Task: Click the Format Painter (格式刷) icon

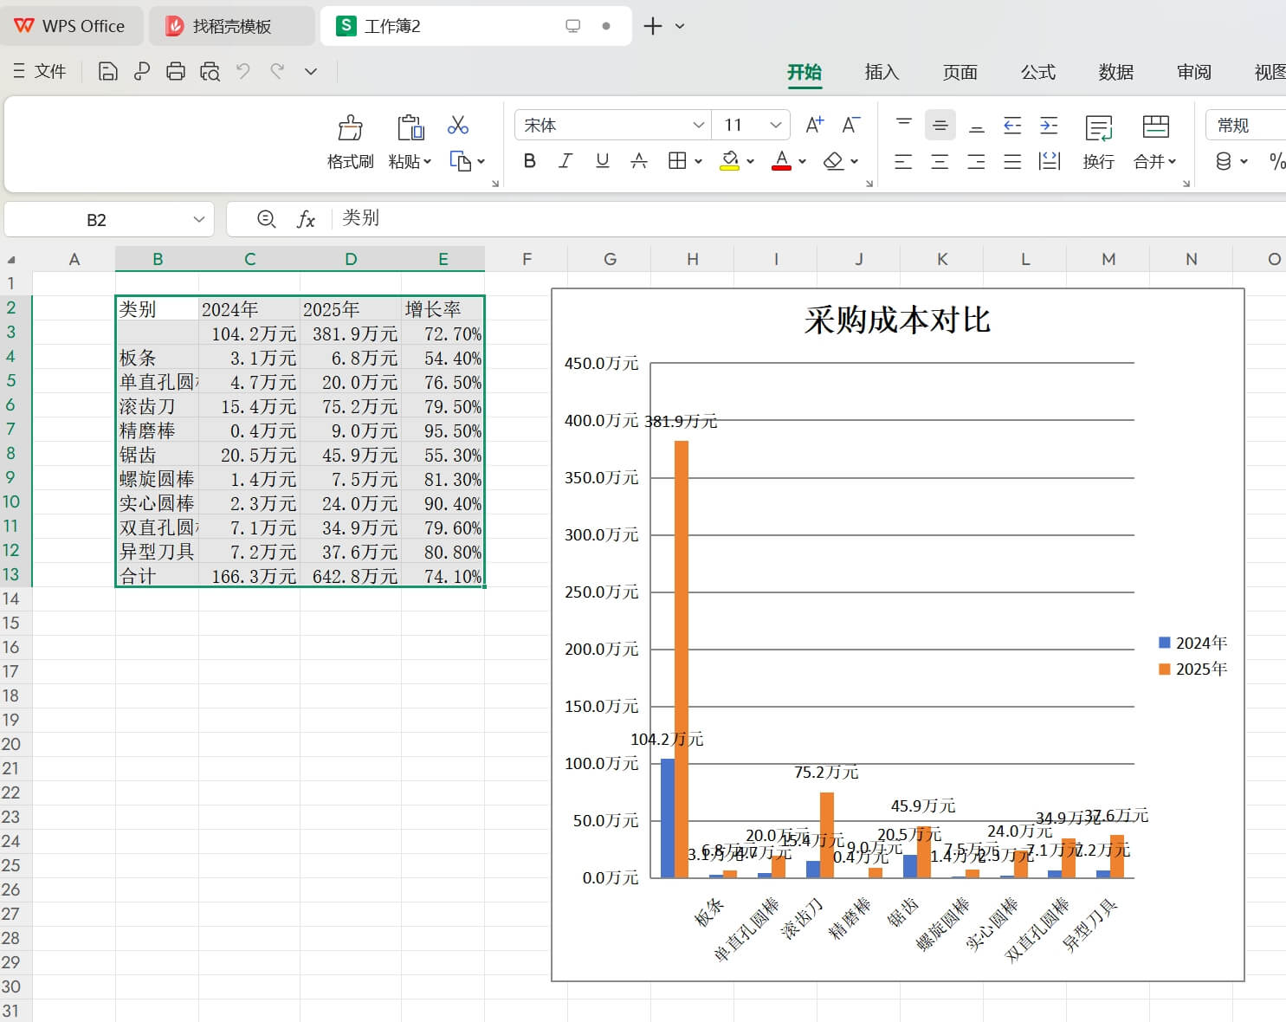Action: coord(350,129)
